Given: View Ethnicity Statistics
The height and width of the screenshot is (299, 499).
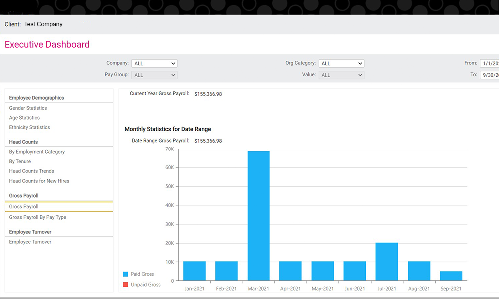Looking at the screenshot, I should [29, 127].
